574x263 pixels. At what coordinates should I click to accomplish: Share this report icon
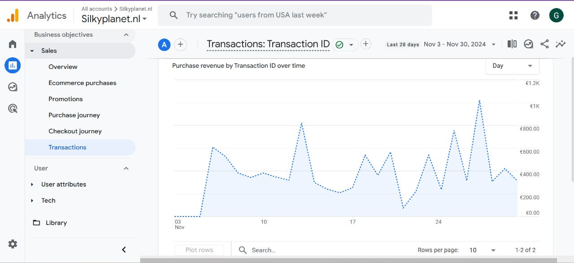point(544,44)
